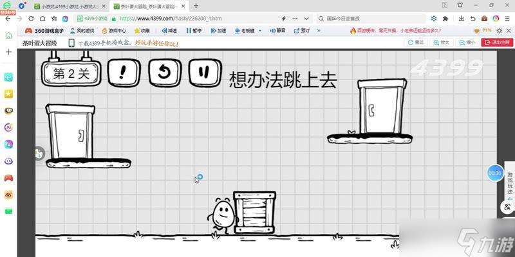Expand the address bar dropdown chevron
Screen dimensions: 515x257
(306, 19)
